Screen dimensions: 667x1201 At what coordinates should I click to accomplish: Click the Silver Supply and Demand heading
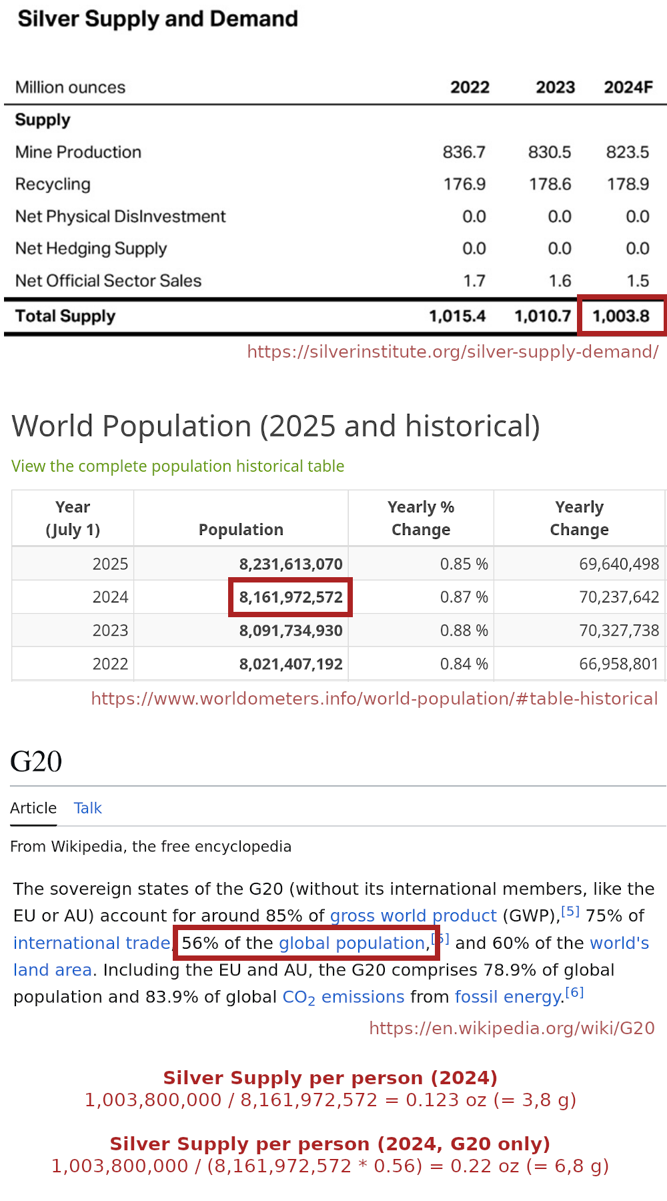pos(158,19)
